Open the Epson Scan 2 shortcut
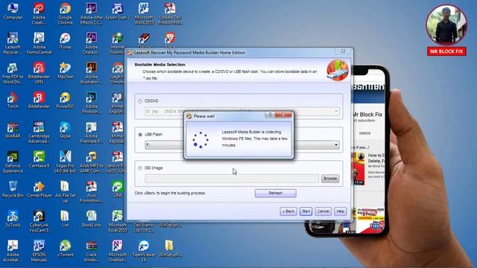This screenshot has width=477, height=268. coord(118,12)
